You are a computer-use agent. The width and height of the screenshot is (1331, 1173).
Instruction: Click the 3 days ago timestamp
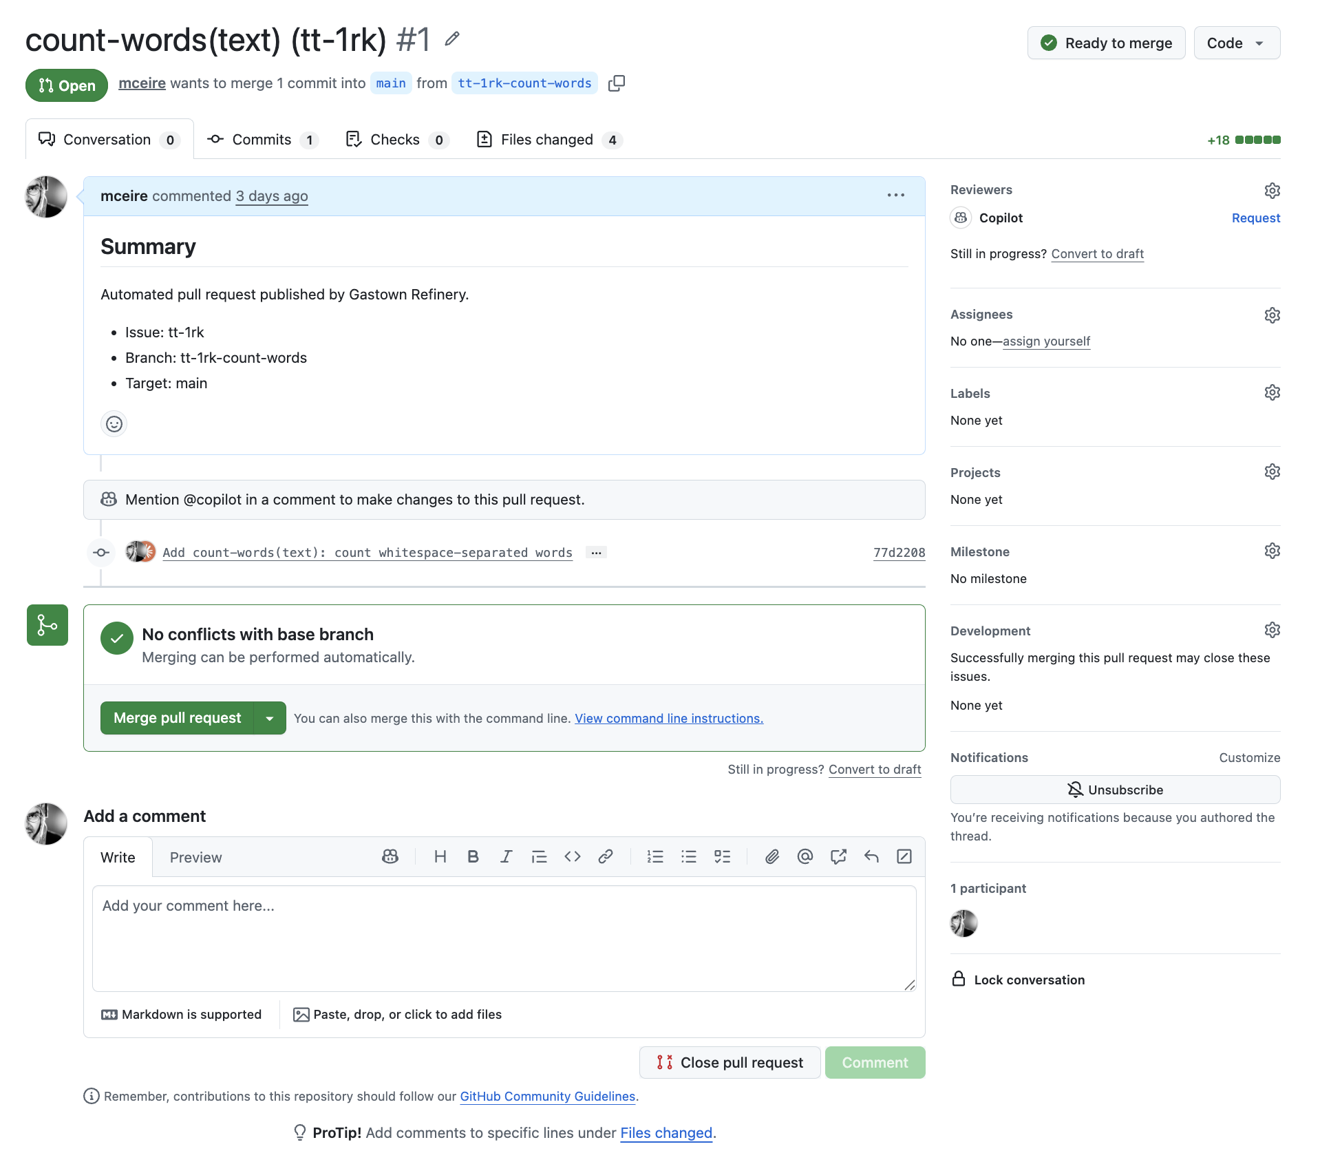pos(272,196)
